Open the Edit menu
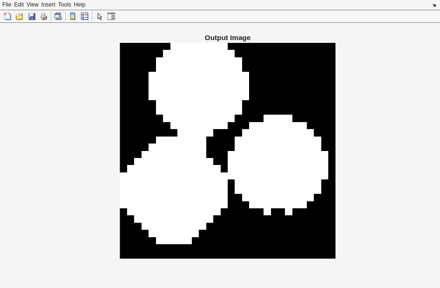 (19, 5)
